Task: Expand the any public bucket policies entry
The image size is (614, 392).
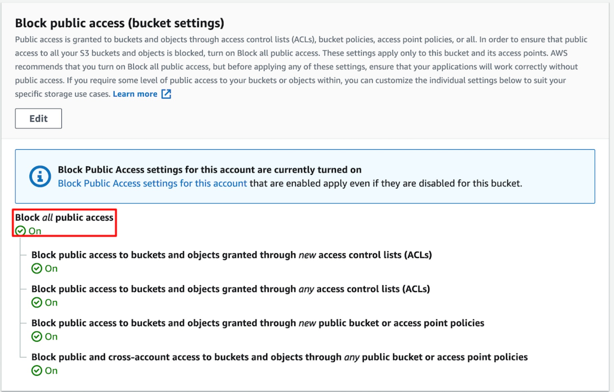Action: 258,323
